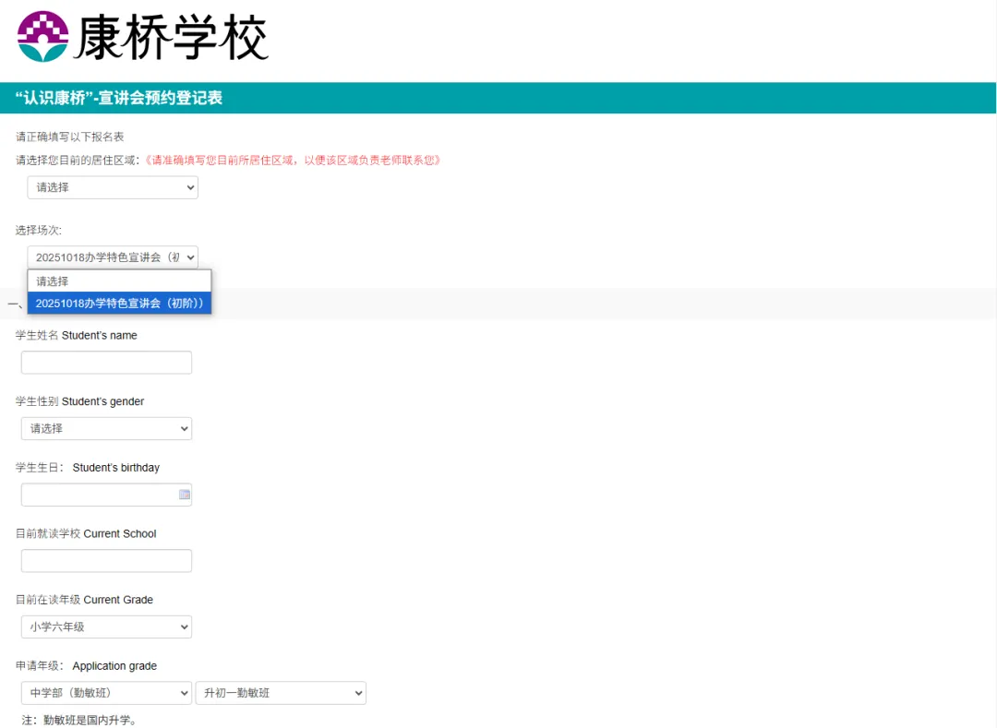Screen dimensions: 997x728
Task: Click the 宣讲会预约登记表 header title
Action: coord(119,98)
